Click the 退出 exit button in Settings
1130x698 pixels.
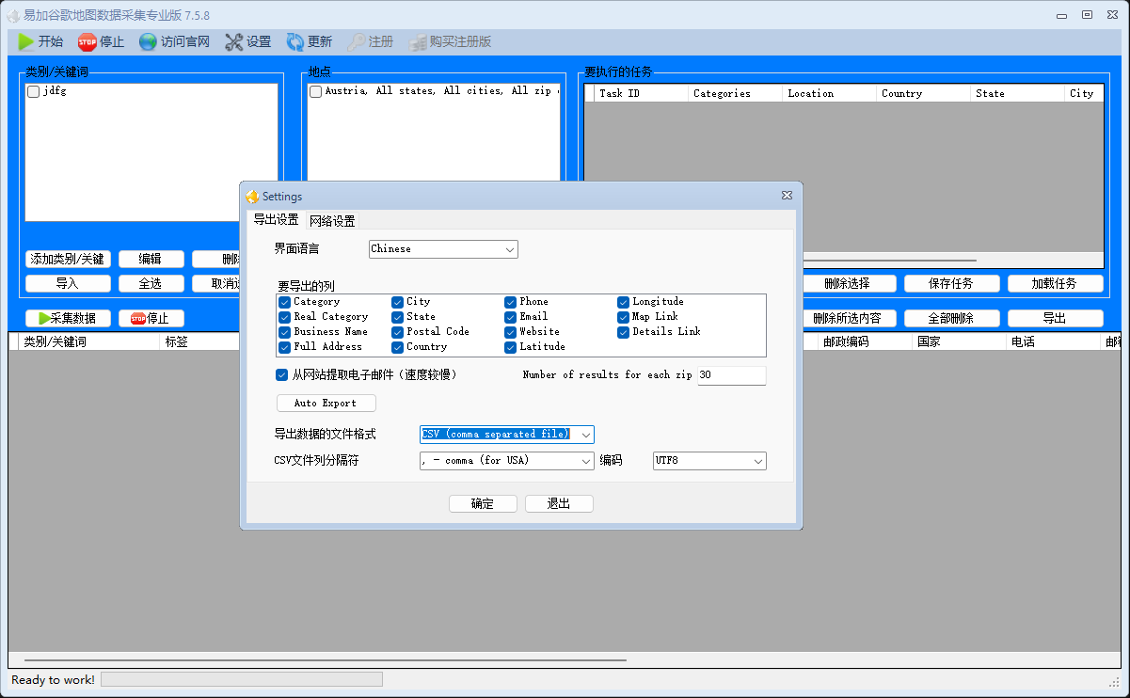(559, 503)
